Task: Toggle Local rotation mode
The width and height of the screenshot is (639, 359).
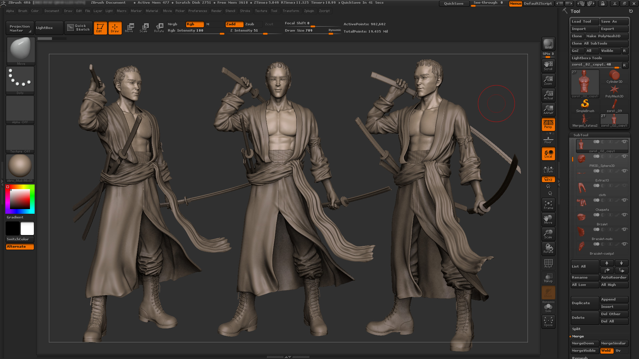Action: click(x=548, y=154)
